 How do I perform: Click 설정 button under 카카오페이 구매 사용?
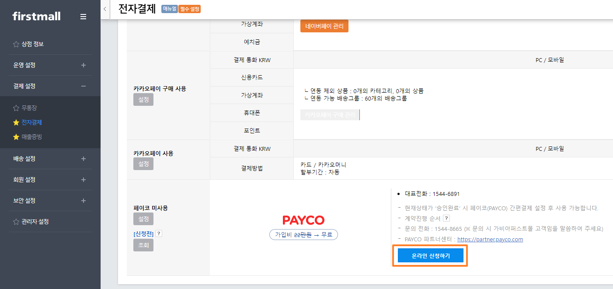pos(143,100)
